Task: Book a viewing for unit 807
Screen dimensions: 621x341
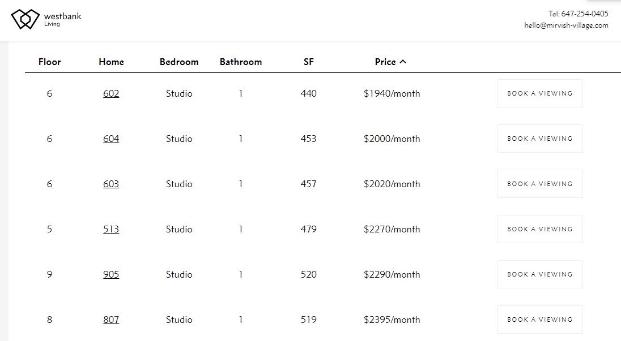Action: click(540, 320)
